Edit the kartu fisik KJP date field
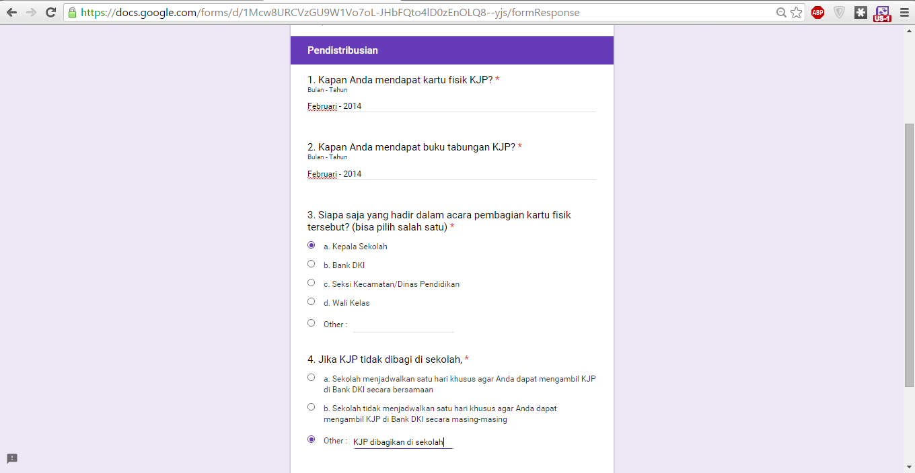Viewport: 915px width, 473px height. point(451,105)
